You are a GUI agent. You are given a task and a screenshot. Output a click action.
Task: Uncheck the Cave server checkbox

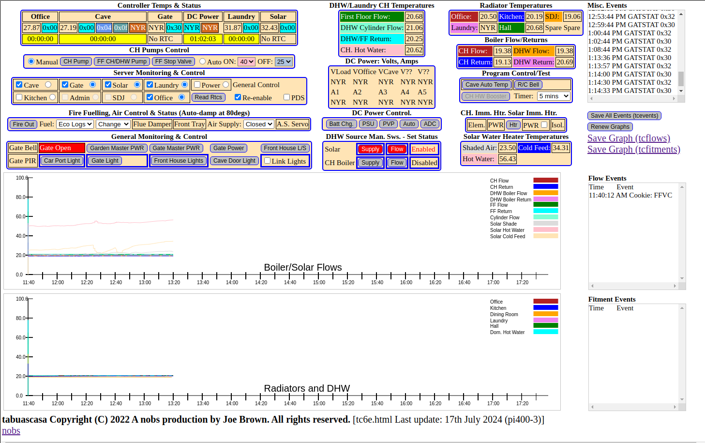tap(19, 85)
